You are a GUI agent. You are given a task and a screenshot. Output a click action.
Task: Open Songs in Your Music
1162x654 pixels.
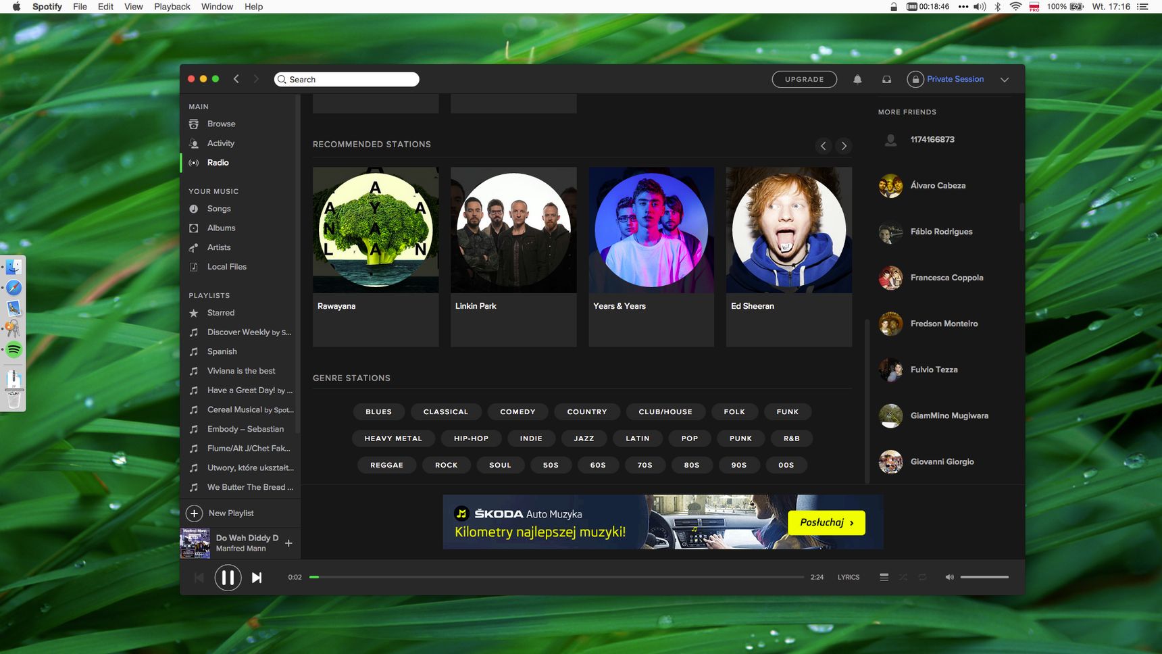tap(219, 209)
